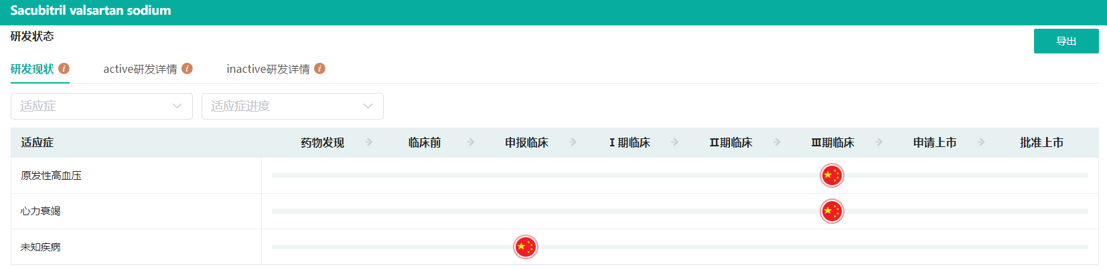The width and height of the screenshot is (1107, 270).
Task: Click the 适应症 column header
Action: [38, 142]
